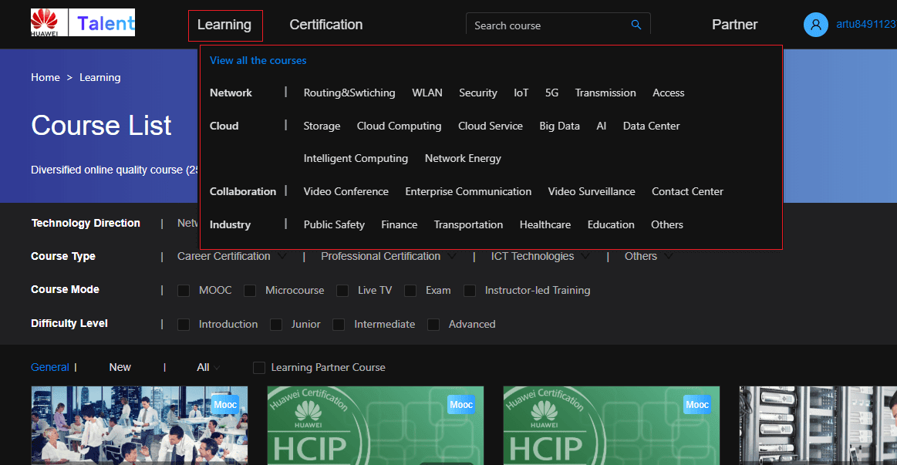Open the All sort dropdown
Screen dimensions: 897x465
[x=208, y=368]
